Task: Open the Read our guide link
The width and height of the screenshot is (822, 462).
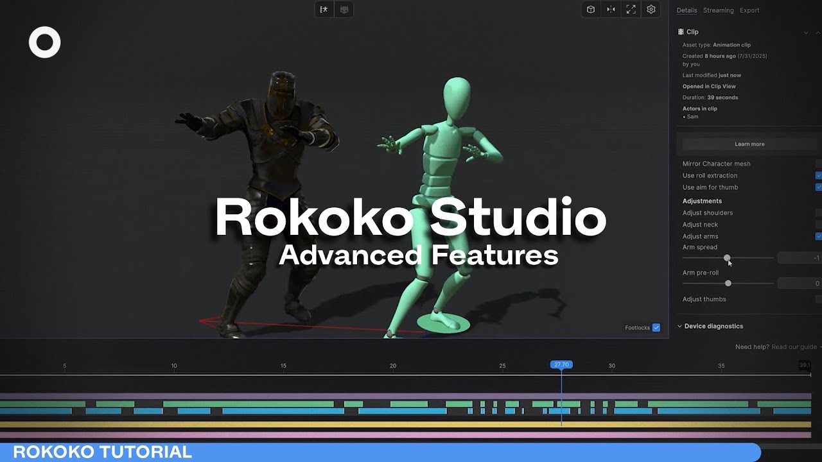Action: [794, 347]
